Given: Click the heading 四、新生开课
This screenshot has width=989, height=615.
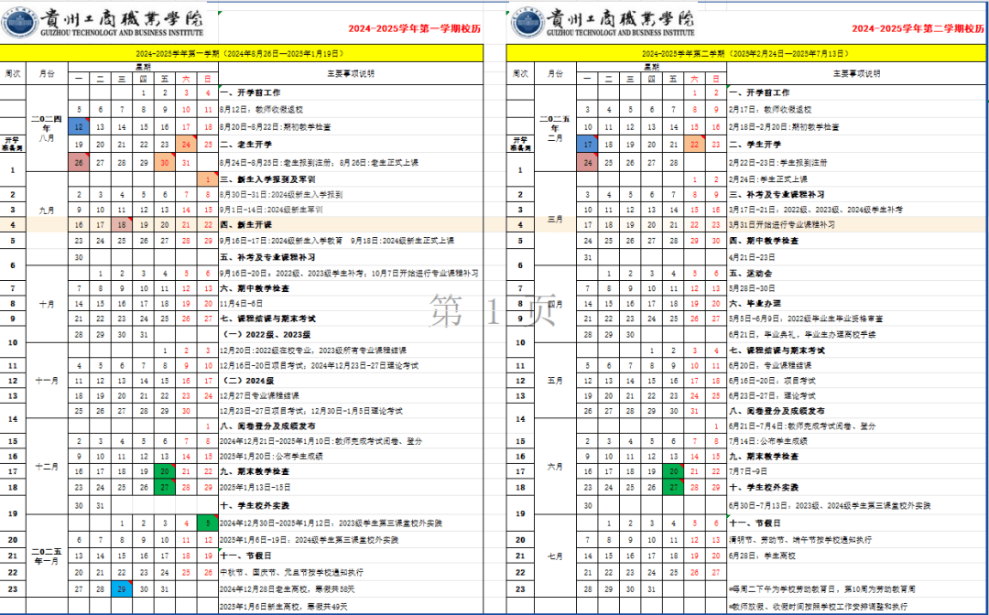Looking at the screenshot, I should (246, 225).
